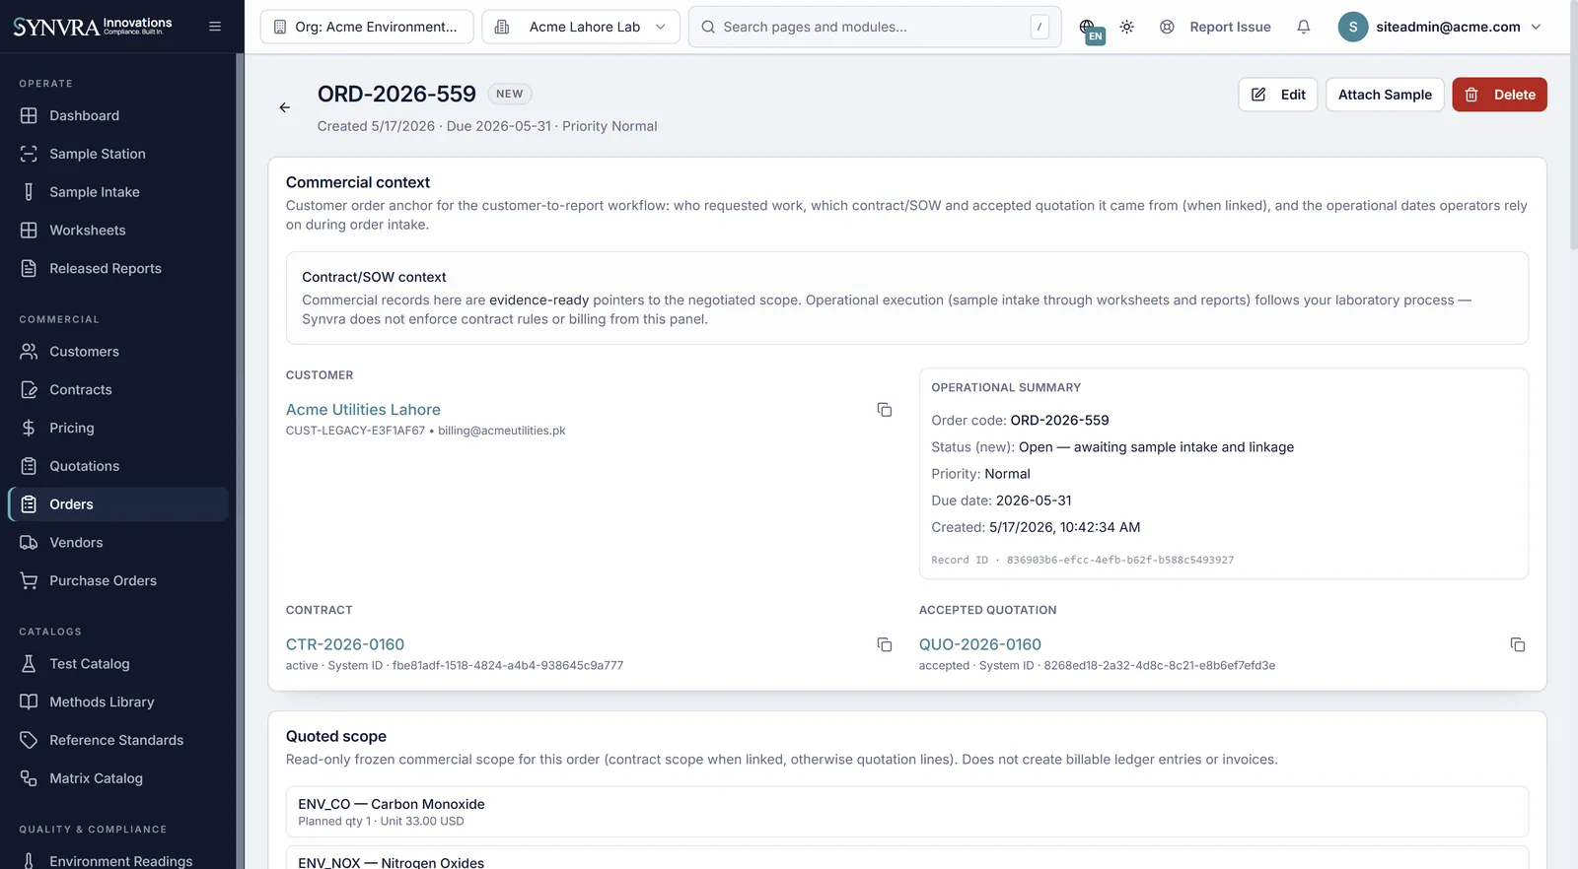This screenshot has height=869, width=1578.
Task: Open the Acme Lahore Lab dropdown
Action: [x=581, y=27]
